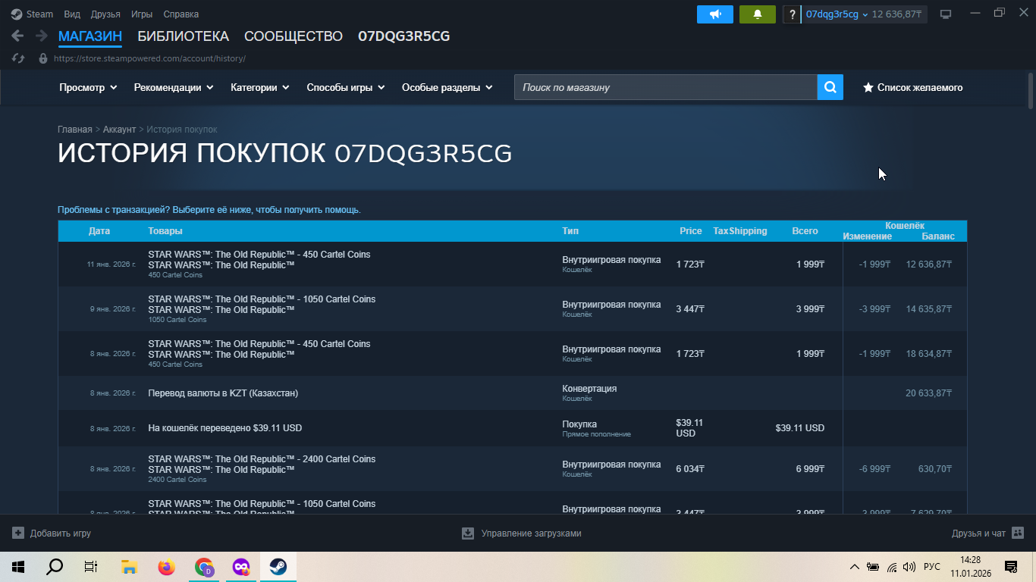
Task: Click the Дата column header
Action: point(99,231)
